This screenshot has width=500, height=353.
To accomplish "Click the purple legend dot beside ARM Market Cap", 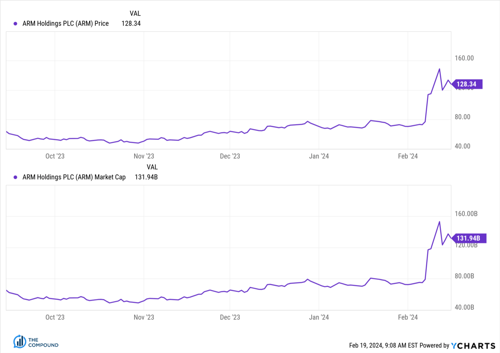I will (15, 177).
